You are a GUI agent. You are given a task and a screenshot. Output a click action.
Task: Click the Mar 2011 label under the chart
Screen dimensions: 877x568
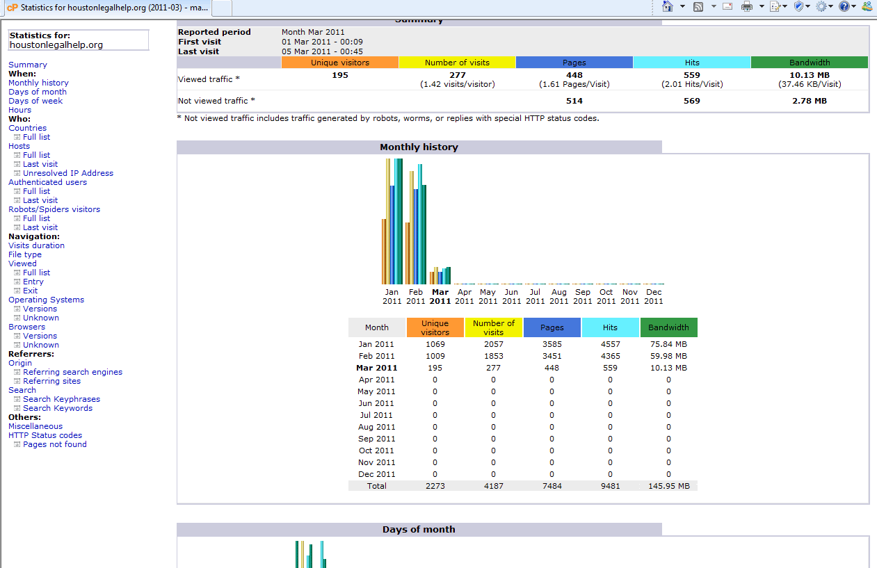pos(440,297)
